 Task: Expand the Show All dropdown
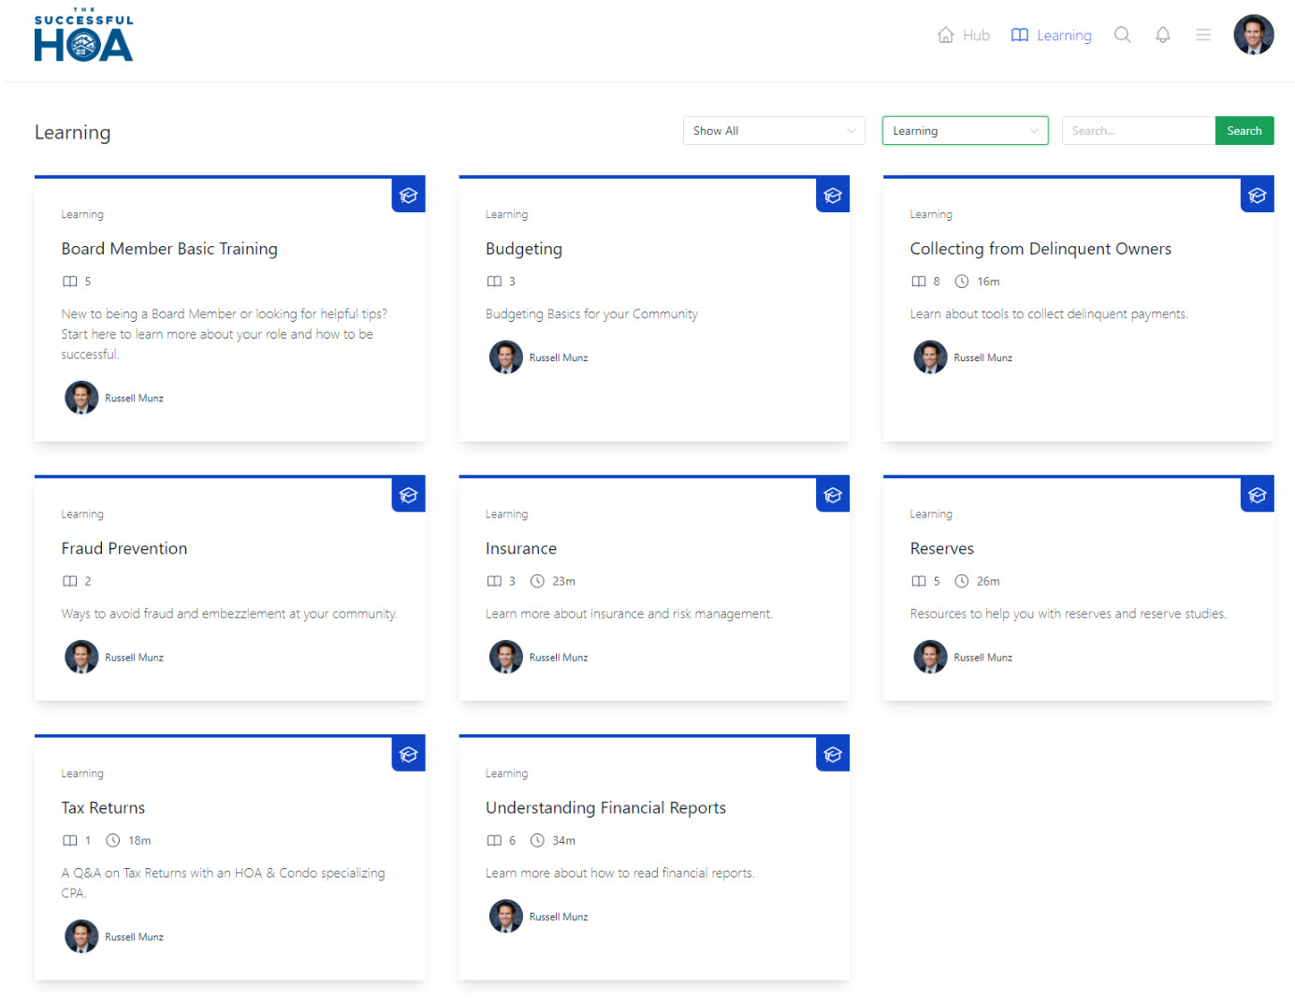coord(773,131)
